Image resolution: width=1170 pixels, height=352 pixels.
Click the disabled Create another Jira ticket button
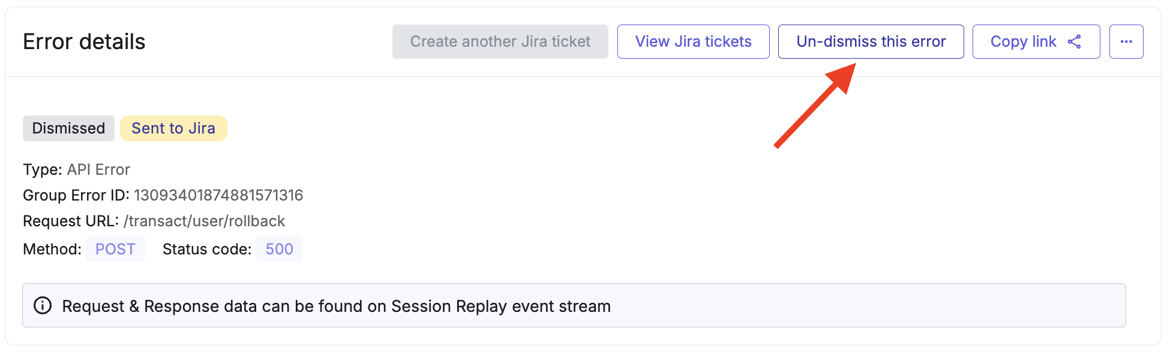(500, 41)
